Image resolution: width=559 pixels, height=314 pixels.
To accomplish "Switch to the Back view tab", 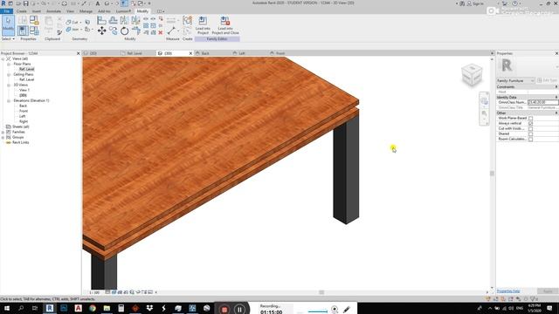I will click(x=205, y=53).
